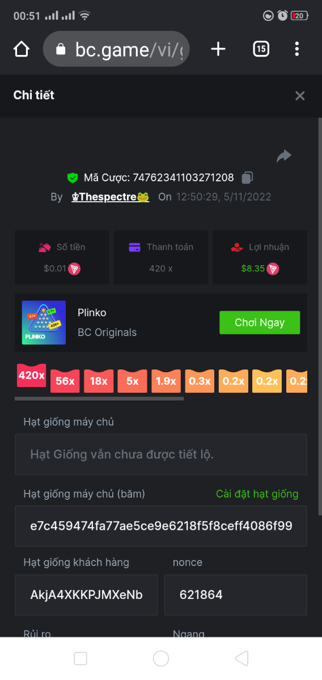Screen dimensions: 322x680
Task: Open Cài đặt hạt giống link
Action: pyautogui.click(x=257, y=494)
